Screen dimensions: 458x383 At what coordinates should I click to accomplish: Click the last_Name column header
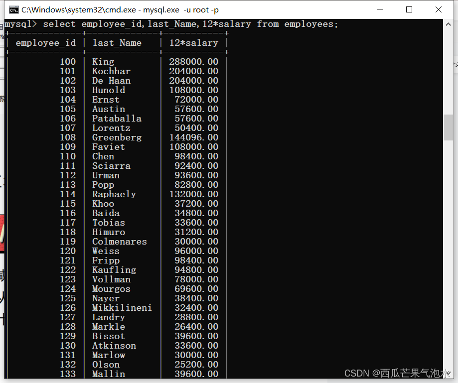click(117, 43)
